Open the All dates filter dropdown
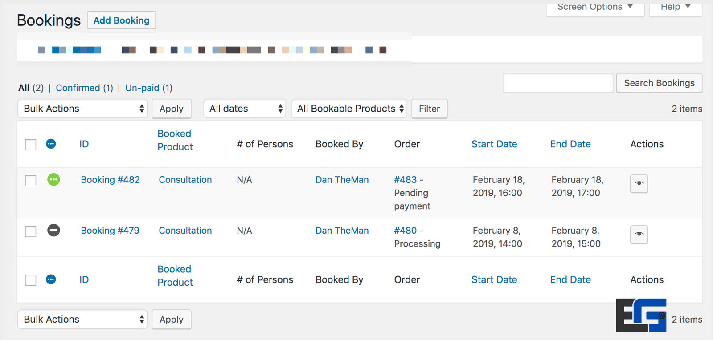 pyautogui.click(x=245, y=109)
